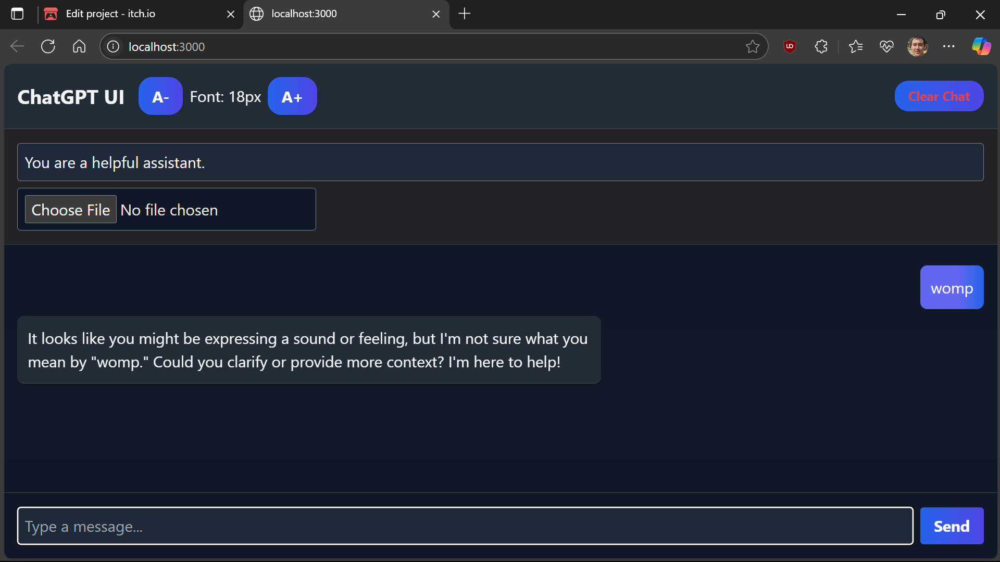Image resolution: width=1000 pixels, height=562 pixels.
Task: Open the uBlock Origin extension icon
Action: click(790, 46)
